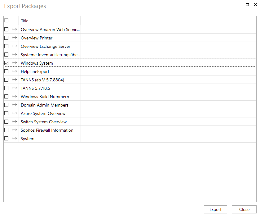260x219 pixels.
Task: Tick the checkbox for the System row
Action: click(6, 139)
